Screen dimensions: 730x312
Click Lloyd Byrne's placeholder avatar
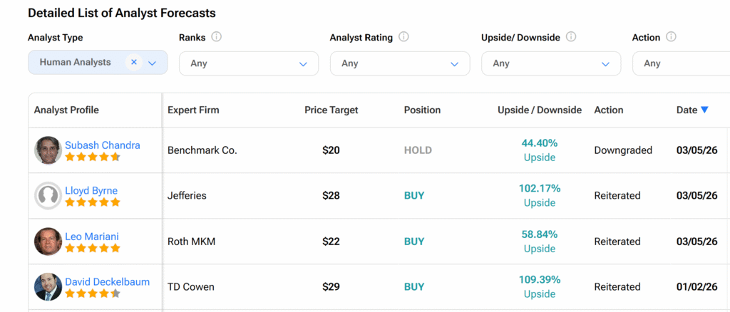point(48,196)
